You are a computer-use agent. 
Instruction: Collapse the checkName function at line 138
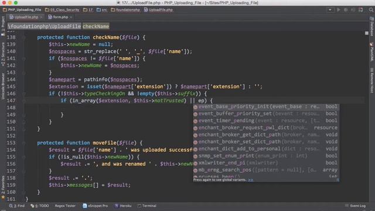[24, 38]
